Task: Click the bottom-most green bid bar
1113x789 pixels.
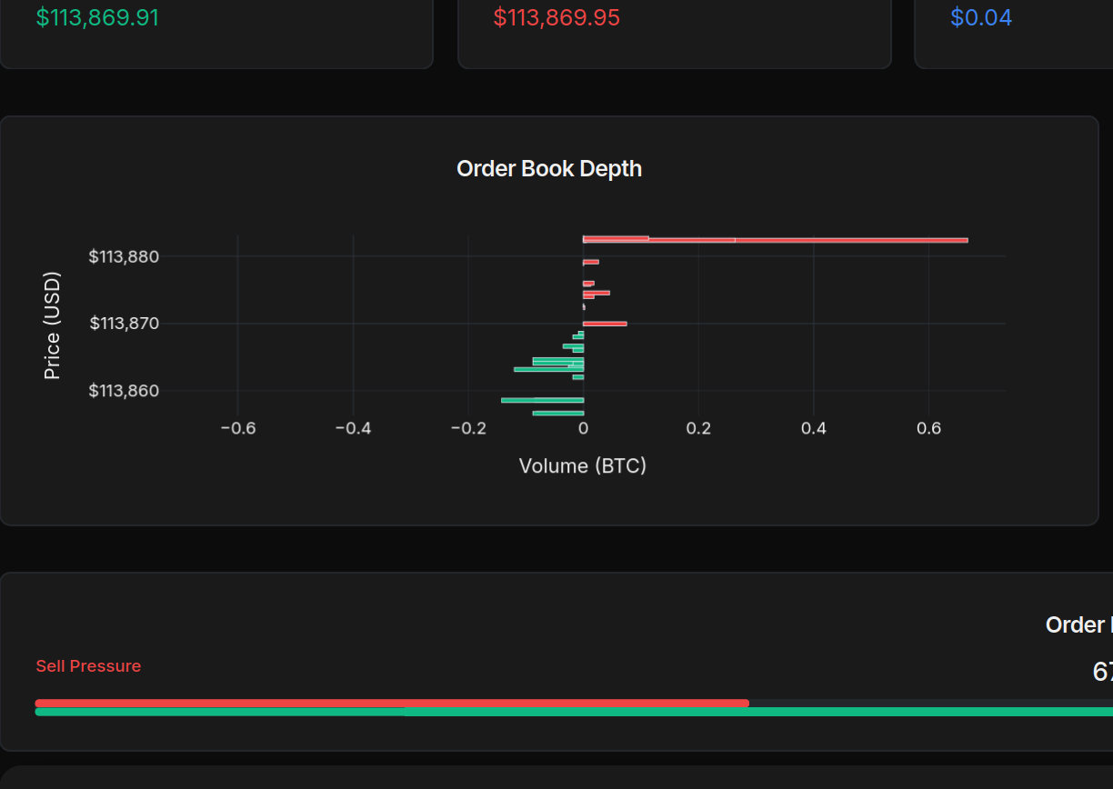Action: (x=557, y=413)
